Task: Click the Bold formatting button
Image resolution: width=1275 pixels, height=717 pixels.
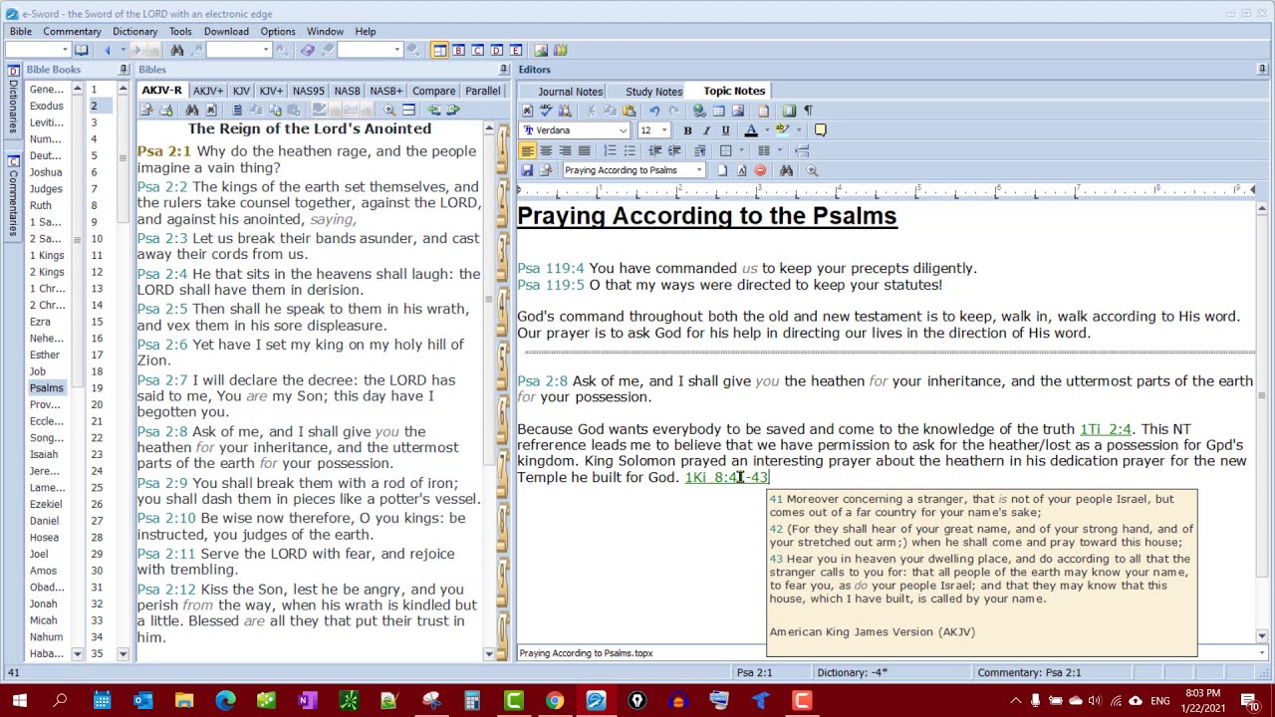Action: (687, 130)
